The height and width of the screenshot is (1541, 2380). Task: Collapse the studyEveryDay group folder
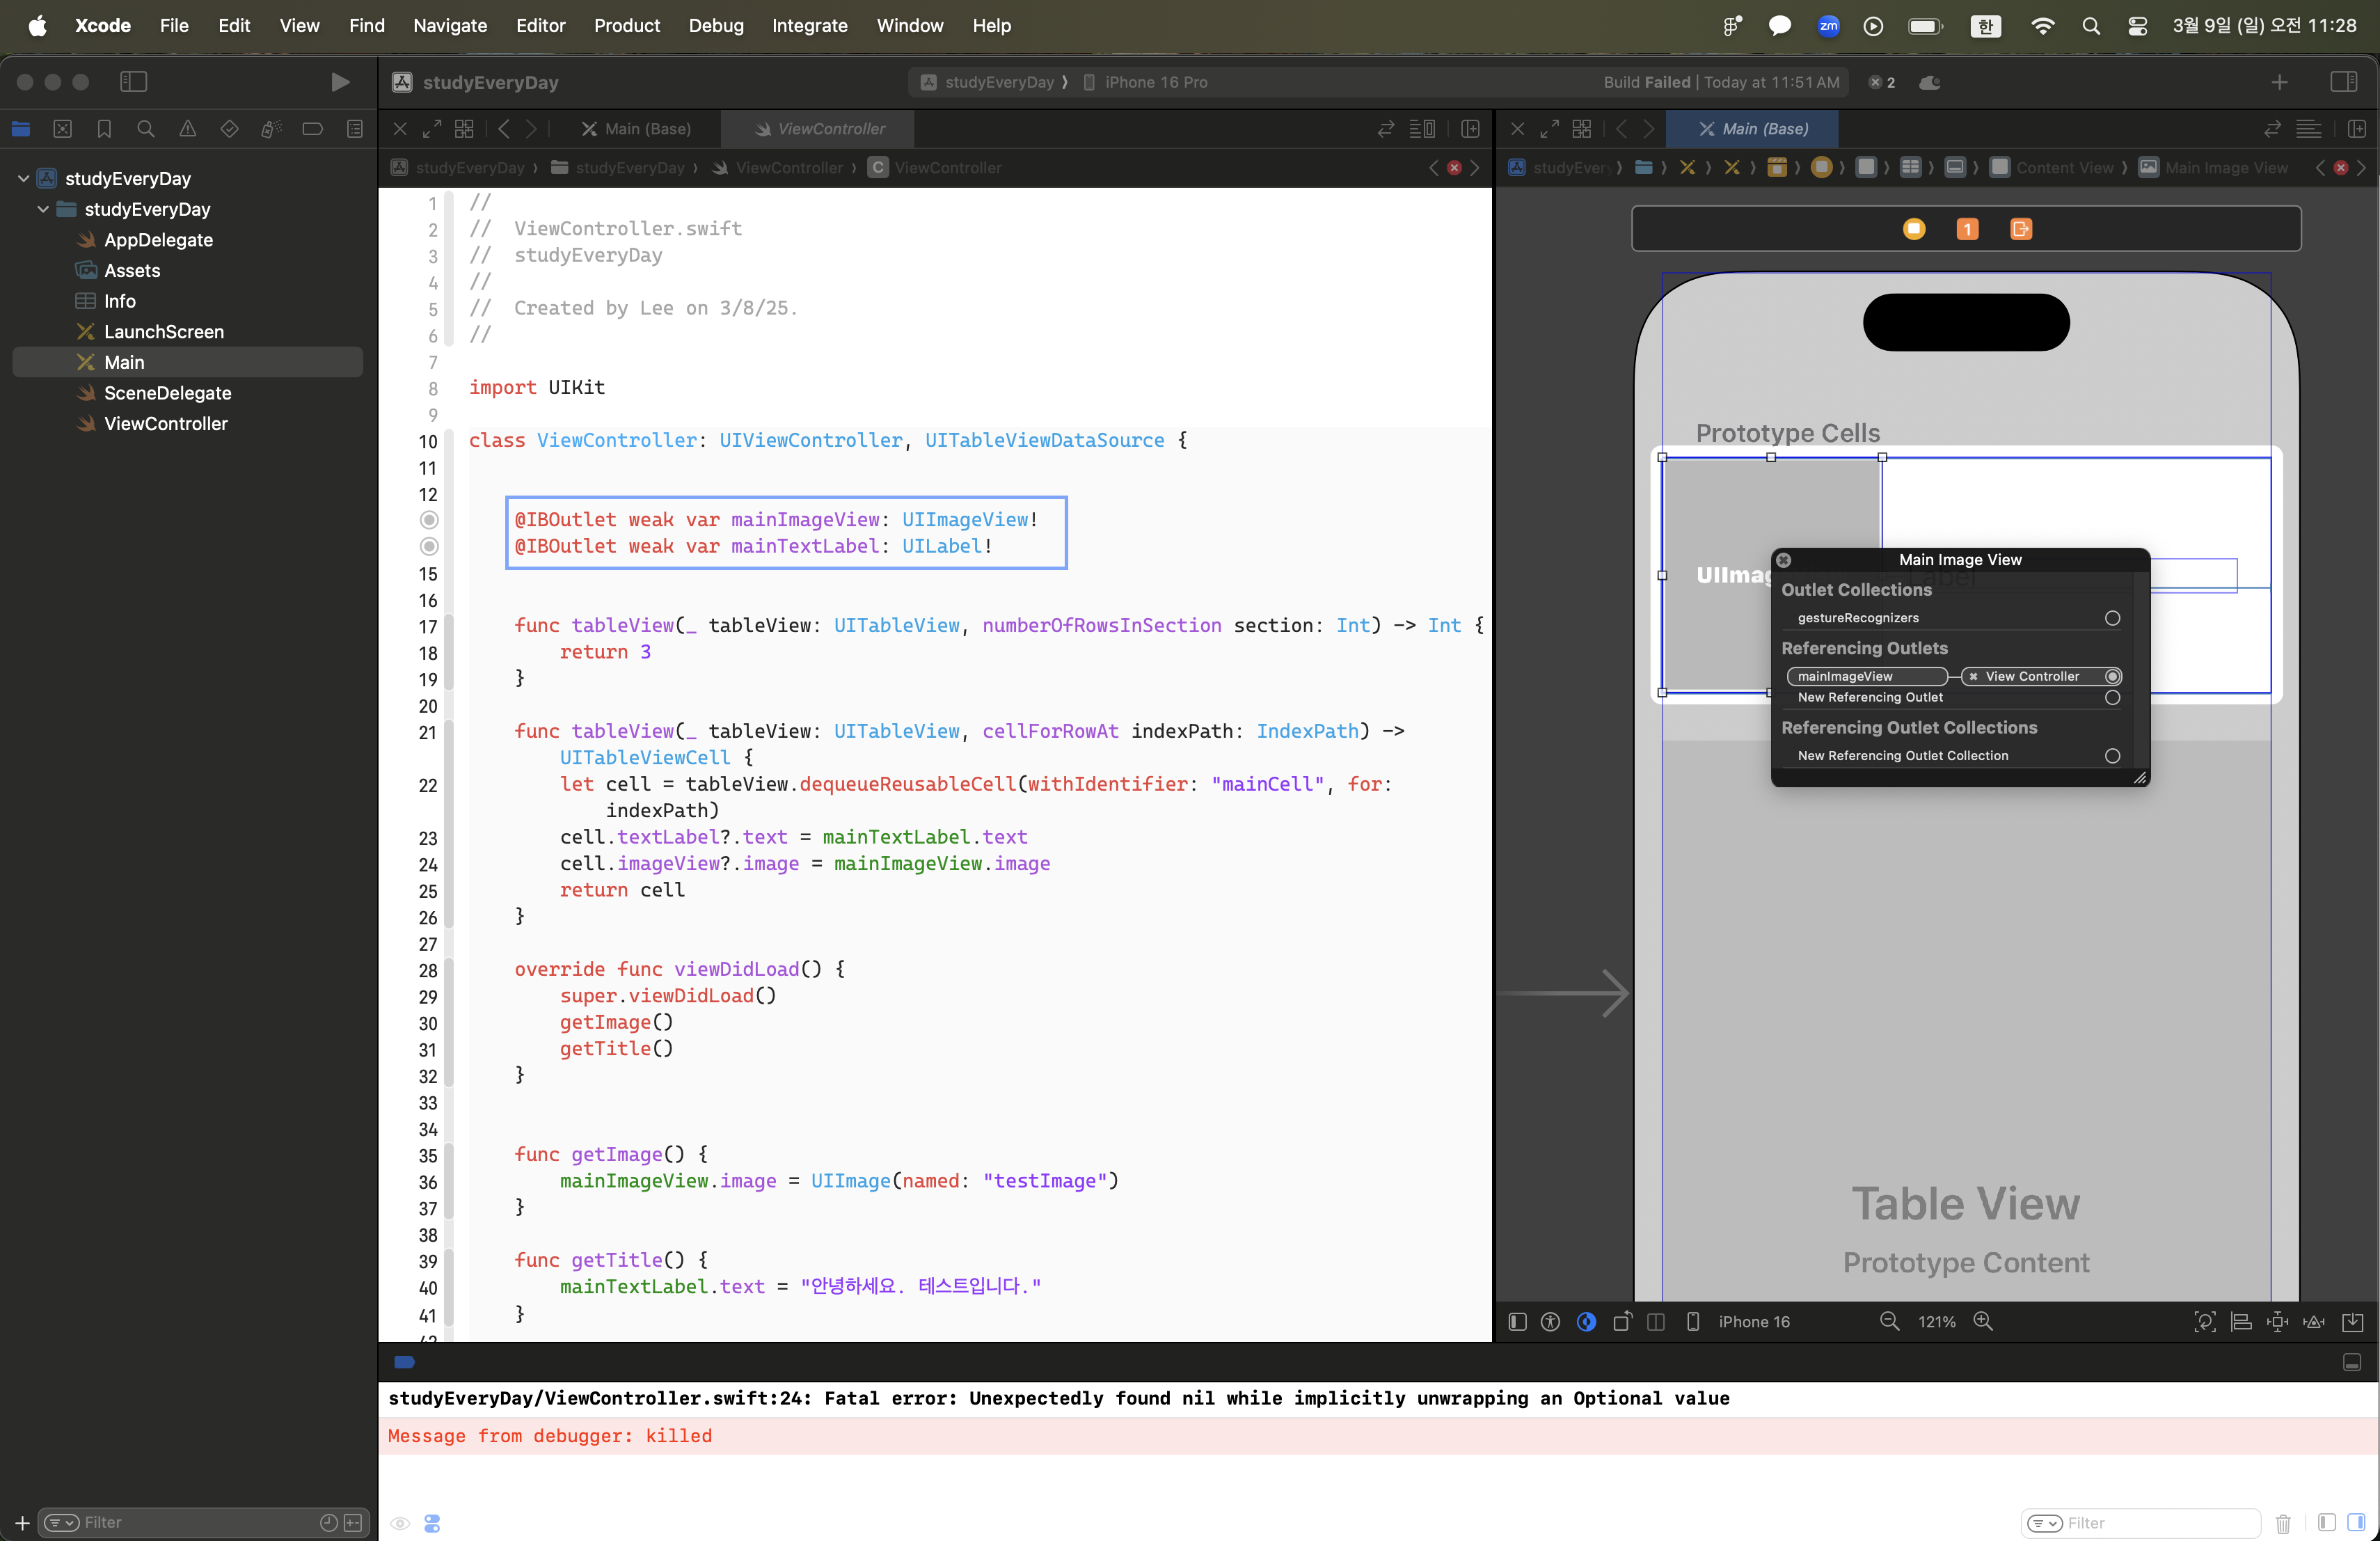tap(43, 209)
